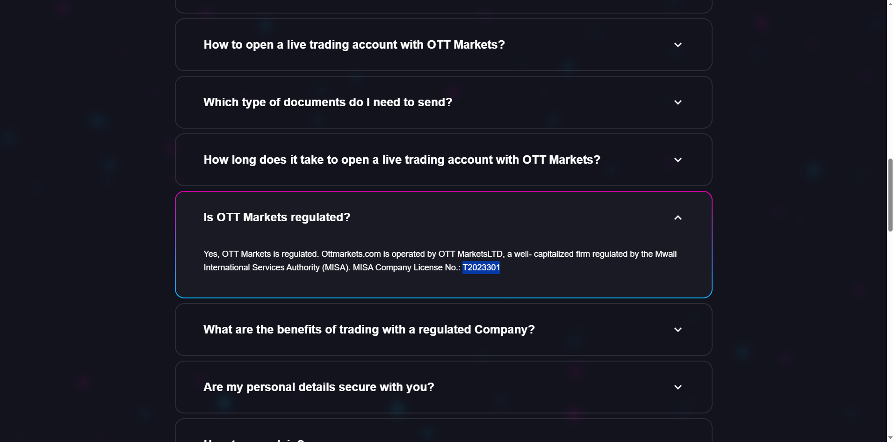
Task: Expand "How long does it take" question title
Action: pos(402,160)
